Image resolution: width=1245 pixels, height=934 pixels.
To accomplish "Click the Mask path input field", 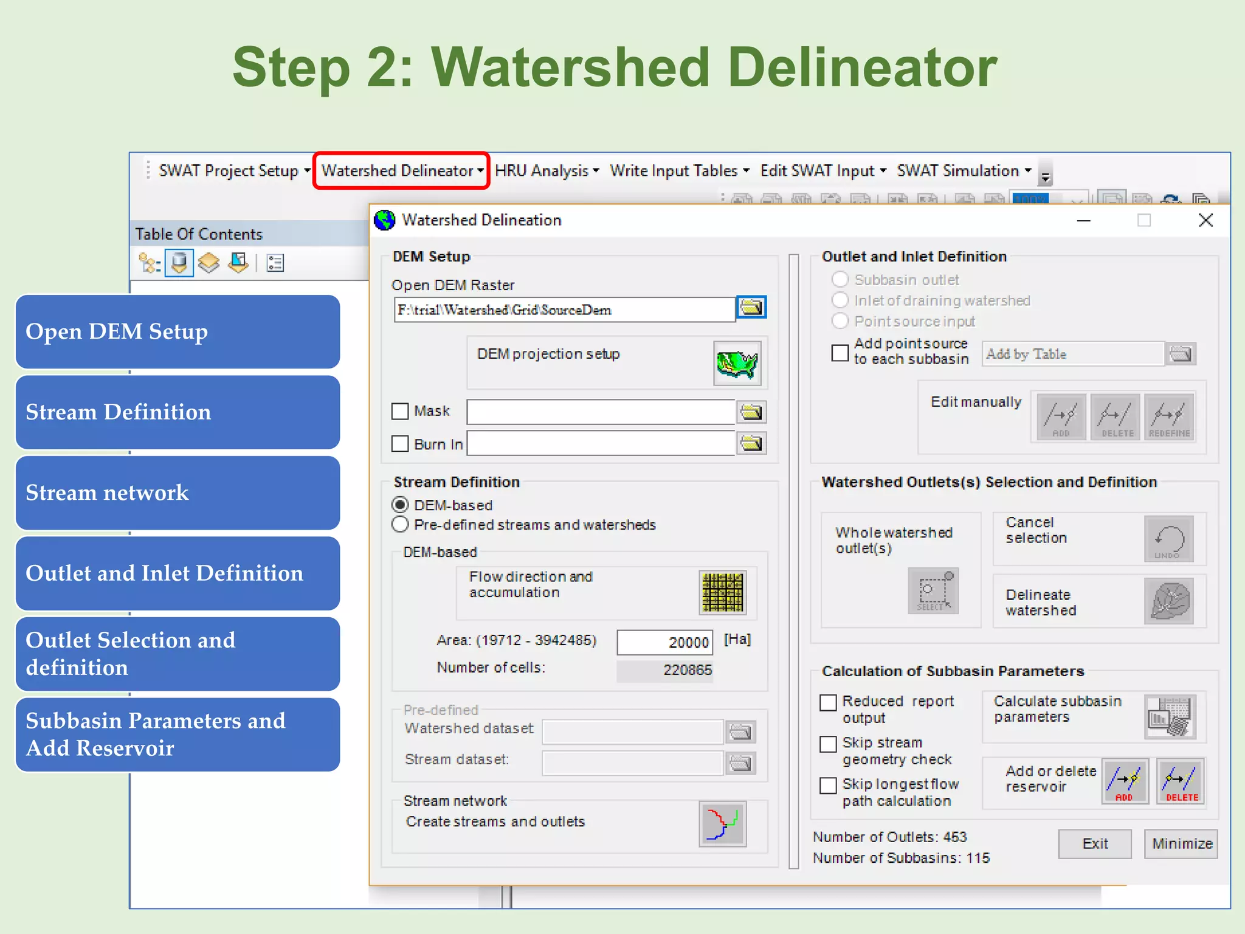I will [601, 412].
